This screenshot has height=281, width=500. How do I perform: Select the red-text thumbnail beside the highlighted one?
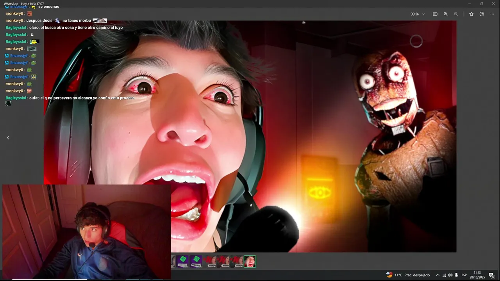[x=236, y=261]
